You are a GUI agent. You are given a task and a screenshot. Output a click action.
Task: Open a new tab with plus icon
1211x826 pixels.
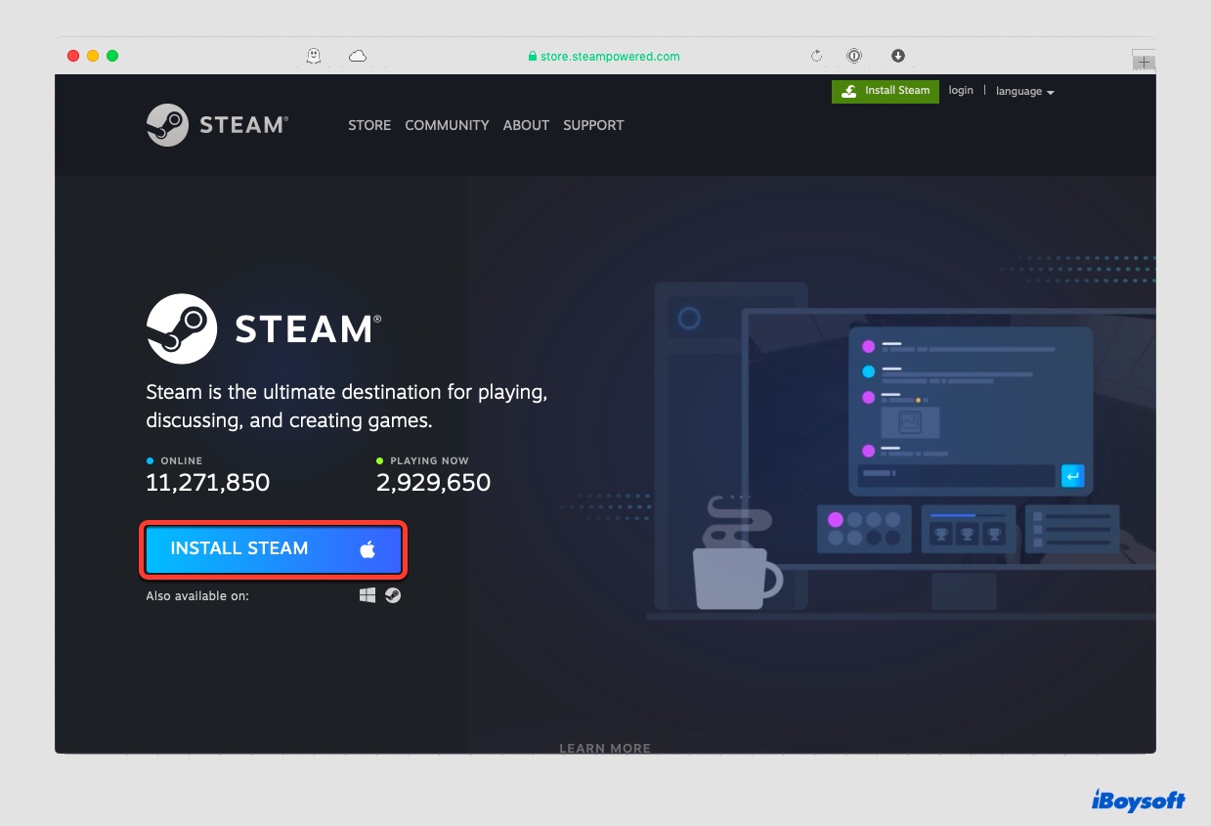tap(1143, 62)
